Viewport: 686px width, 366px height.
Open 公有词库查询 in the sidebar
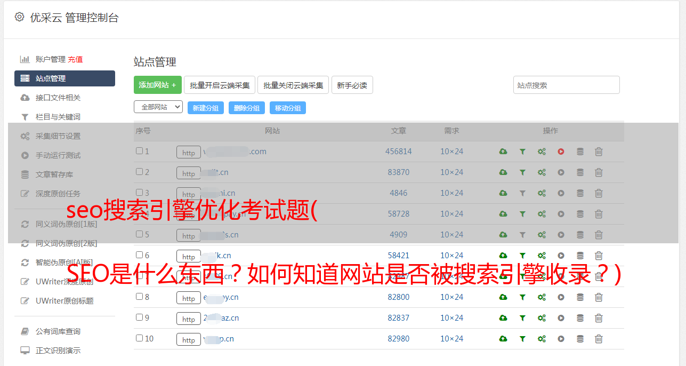click(58, 332)
